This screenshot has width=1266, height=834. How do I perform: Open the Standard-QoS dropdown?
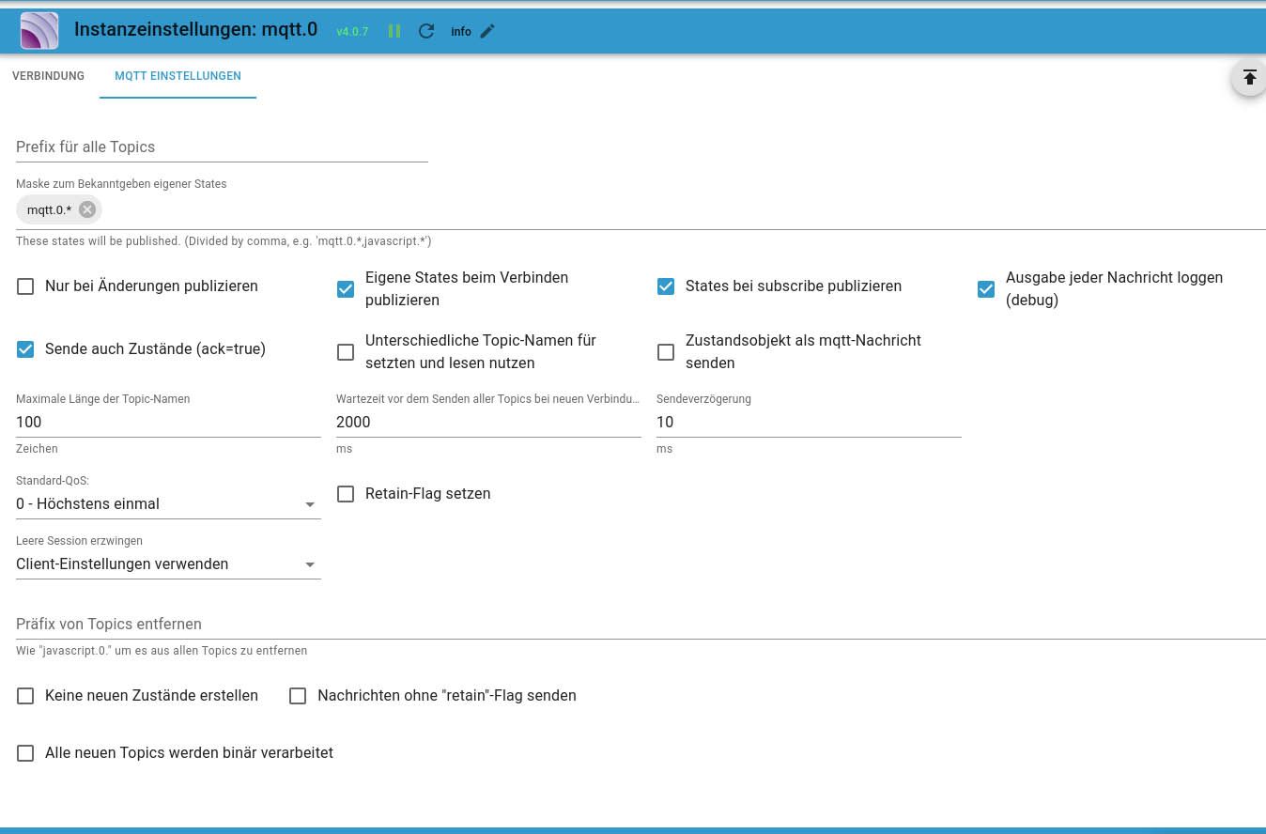click(168, 504)
